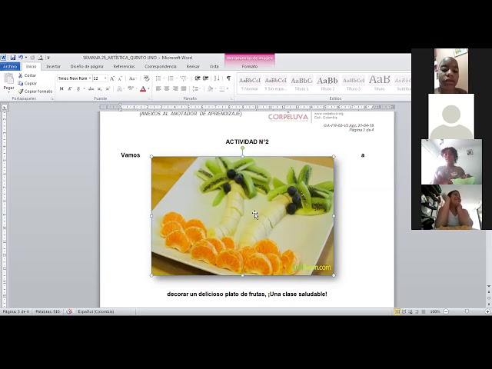Open print preview icon in quick access toolbar
The width and height of the screenshot is (492, 369).
pyautogui.click(x=40, y=58)
